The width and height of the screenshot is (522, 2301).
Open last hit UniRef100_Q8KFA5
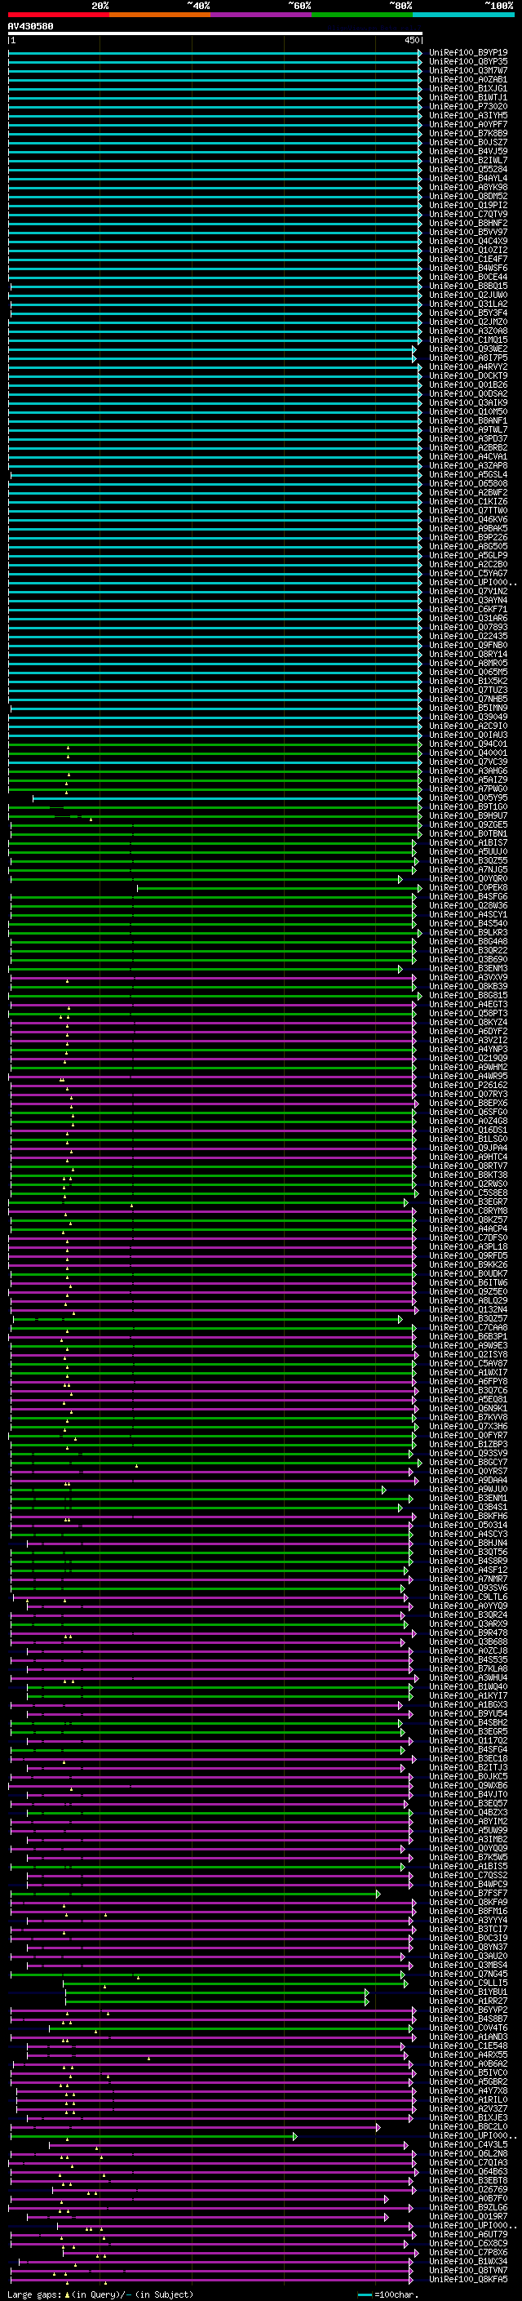pos(468,2279)
